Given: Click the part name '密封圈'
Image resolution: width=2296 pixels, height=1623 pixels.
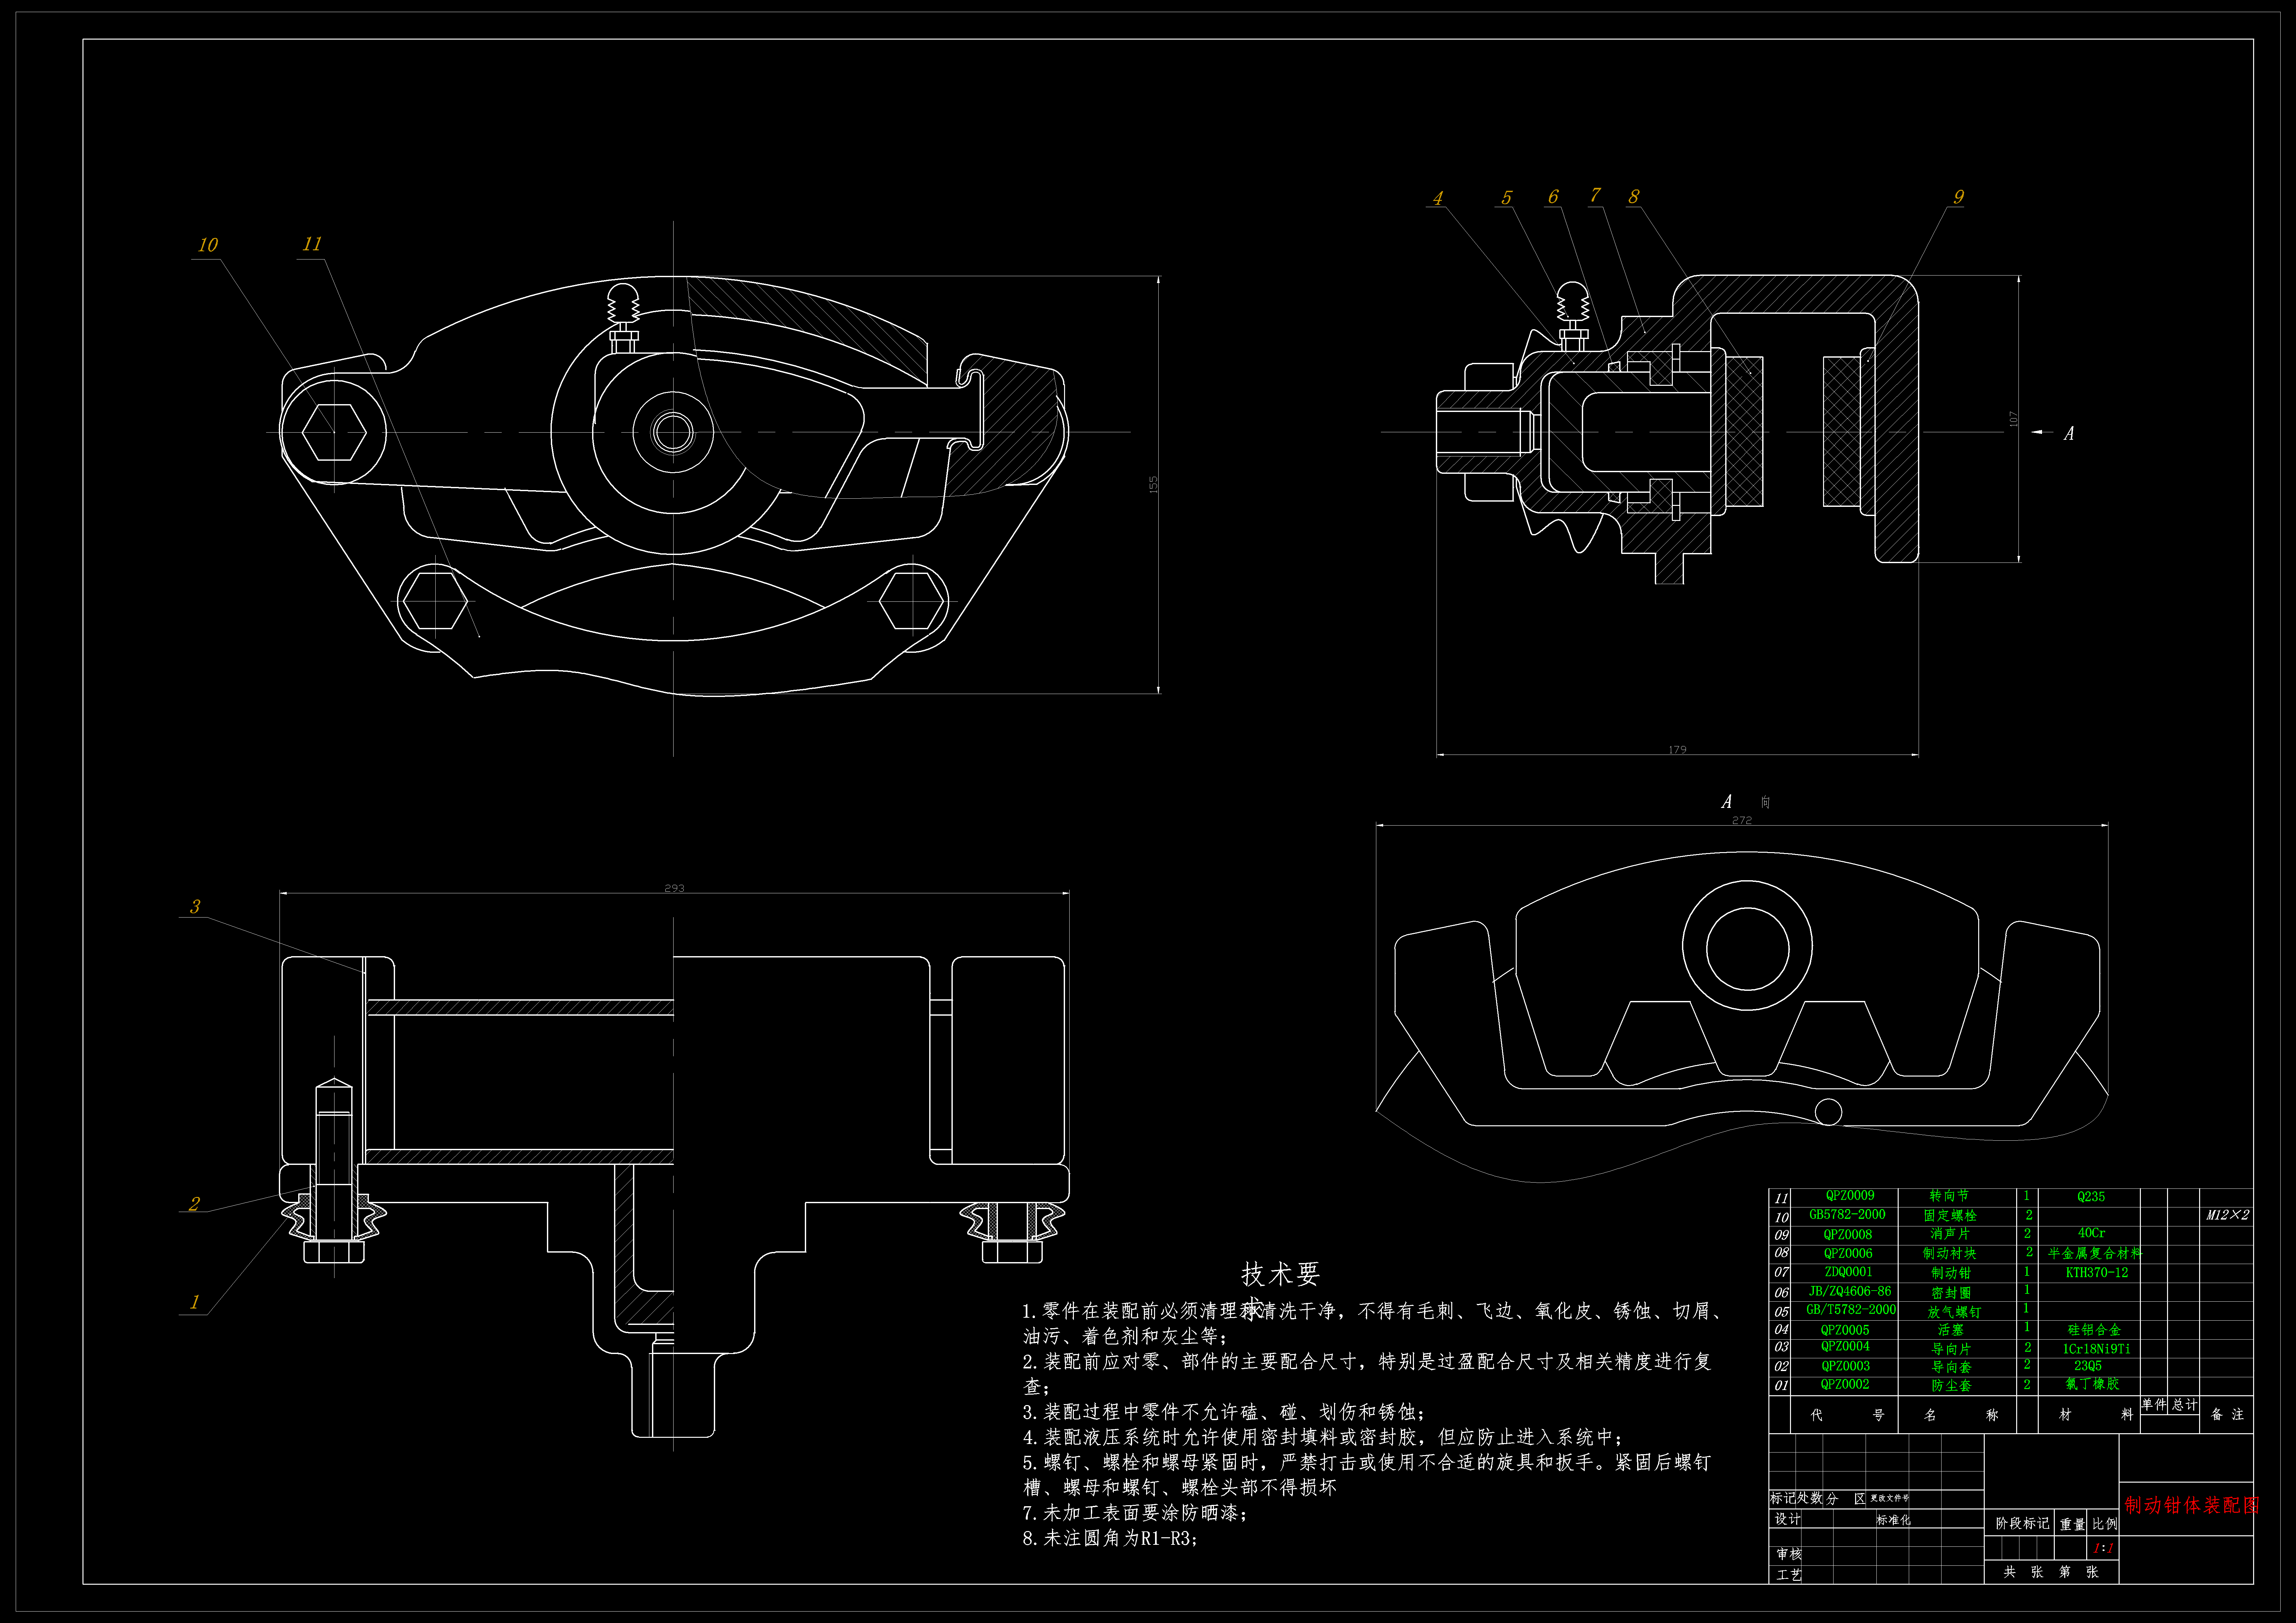Looking at the screenshot, I should (x=1951, y=1293).
